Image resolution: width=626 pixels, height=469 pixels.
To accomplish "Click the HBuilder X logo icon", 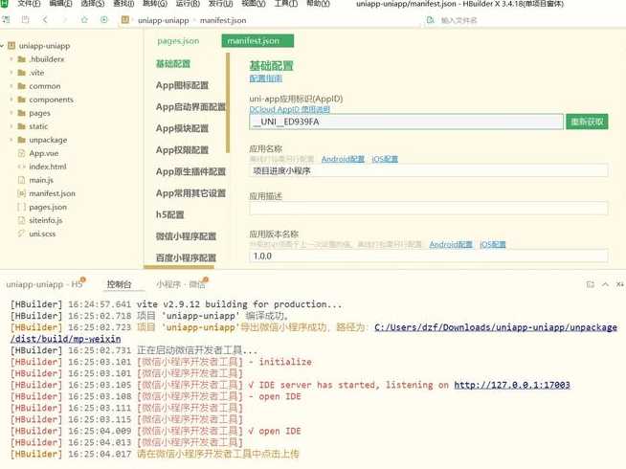I will pyautogui.click(x=4, y=4).
